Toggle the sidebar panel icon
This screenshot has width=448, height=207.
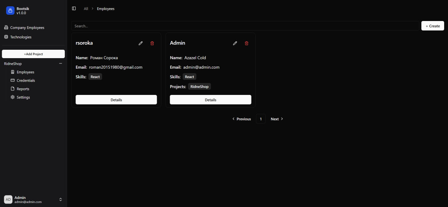pyautogui.click(x=74, y=8)
